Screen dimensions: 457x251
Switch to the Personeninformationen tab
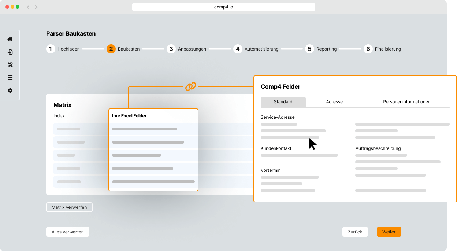pyautogui.click(x=407, y=102)
